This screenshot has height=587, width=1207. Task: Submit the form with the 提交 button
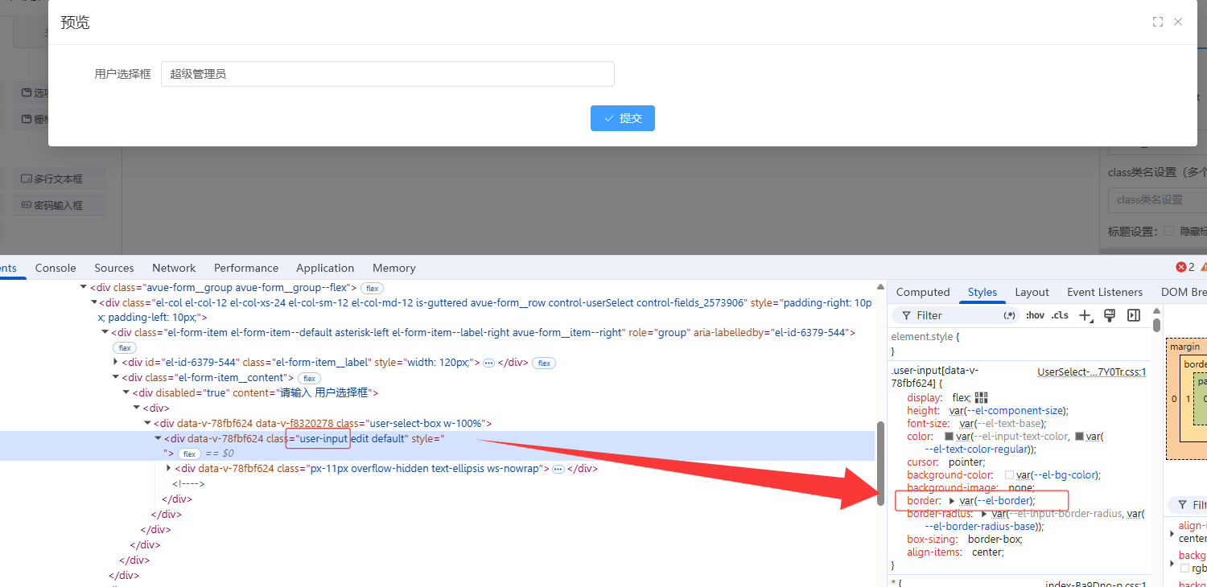click(x=623, y=118)
